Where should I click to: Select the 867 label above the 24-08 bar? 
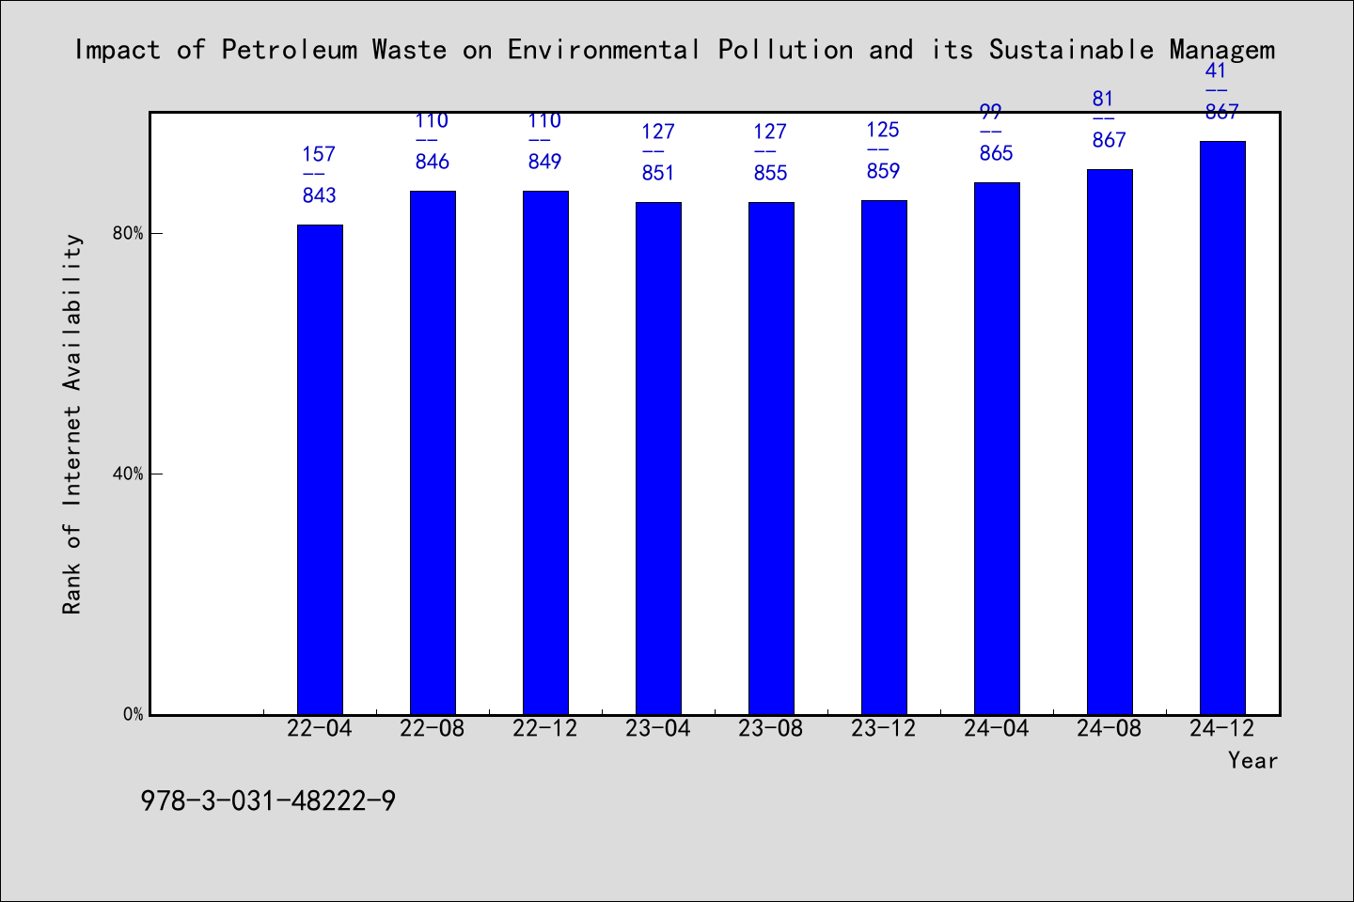tap(1109, 140)
